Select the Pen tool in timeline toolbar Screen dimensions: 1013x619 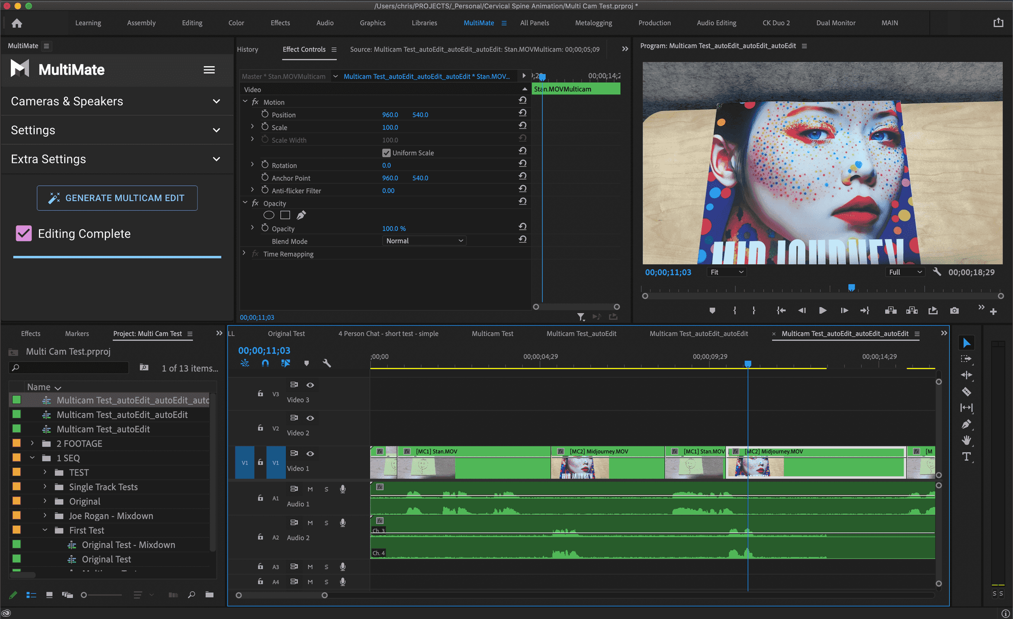(x=966, y=424)
